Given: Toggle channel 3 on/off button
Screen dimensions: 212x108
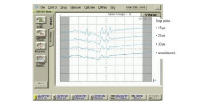Looking at the screenshot, I should (x=73, y=97).
